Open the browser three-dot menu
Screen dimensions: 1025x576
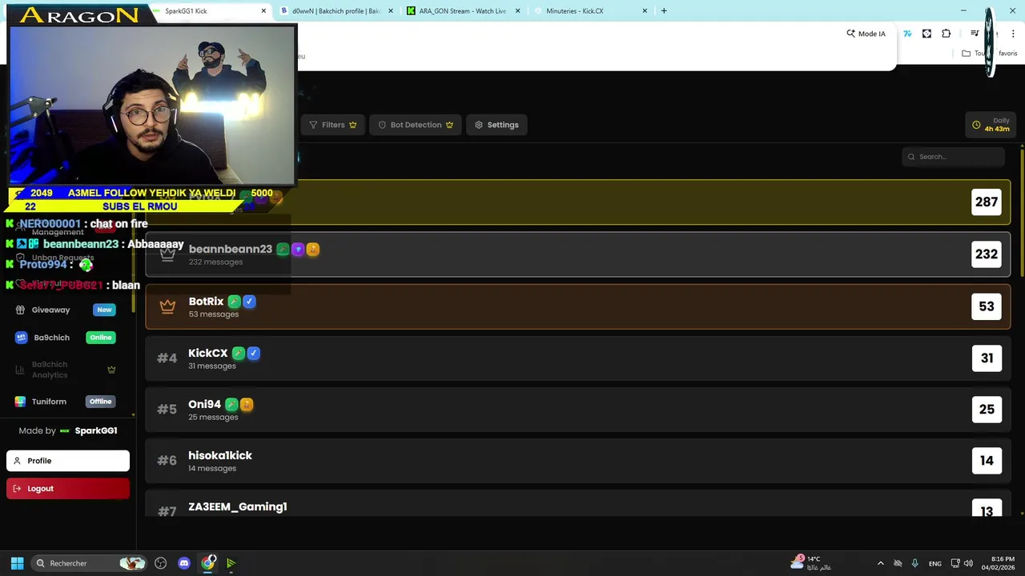coord(1014,34)
